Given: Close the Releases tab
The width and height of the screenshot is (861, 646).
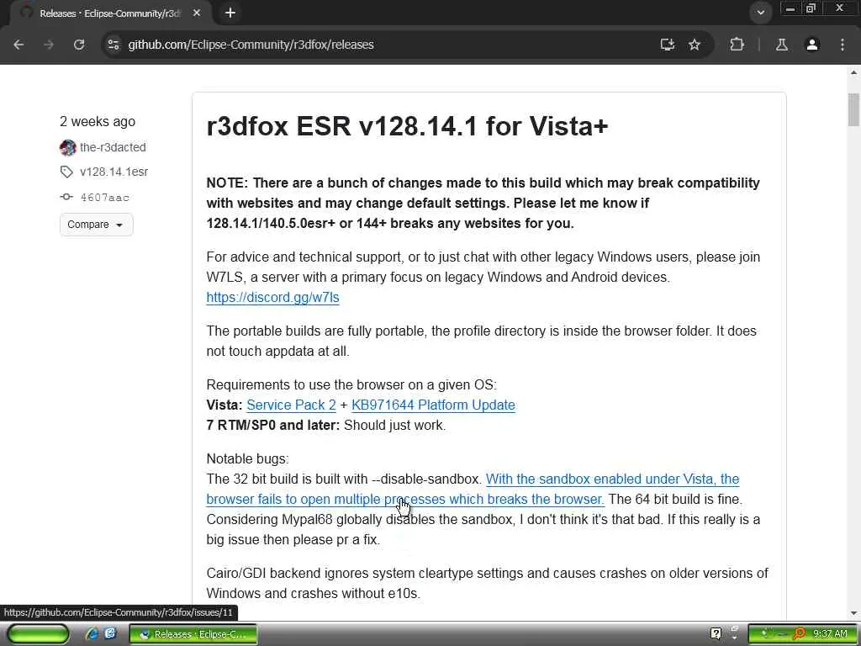Looking at the screenshot, I should (197, 13).
